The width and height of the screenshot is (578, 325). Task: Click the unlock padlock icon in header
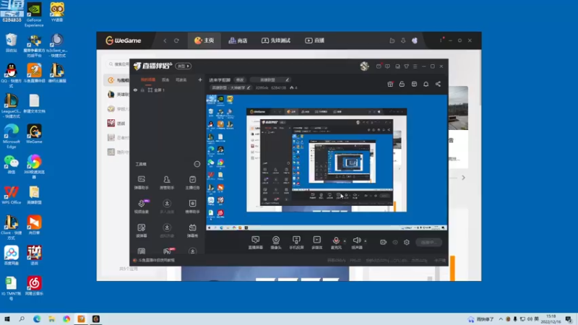tap(402, 84)
